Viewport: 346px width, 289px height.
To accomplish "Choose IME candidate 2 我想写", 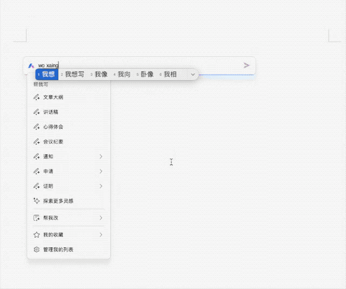I will [72, 74].
